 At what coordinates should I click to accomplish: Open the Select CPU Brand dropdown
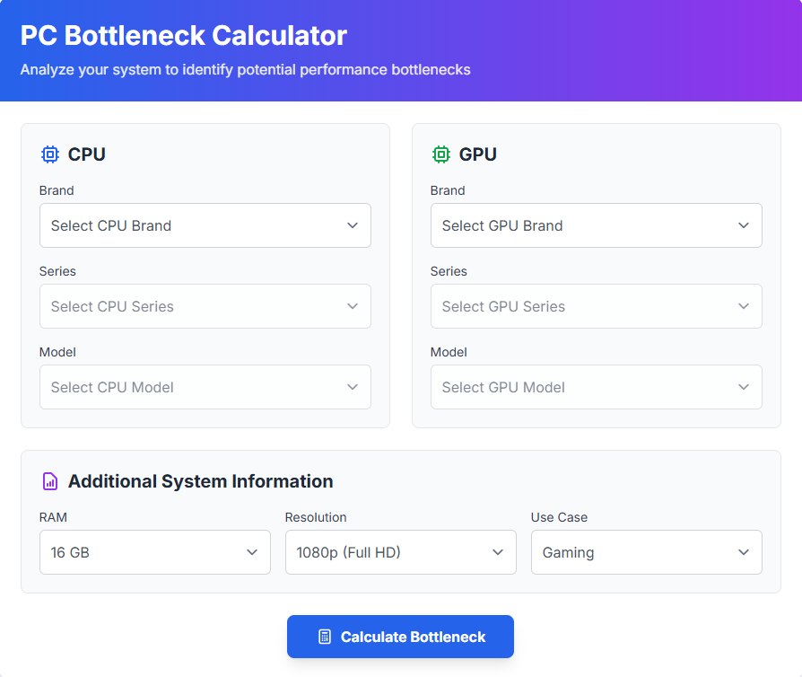[x=205, y=225]
